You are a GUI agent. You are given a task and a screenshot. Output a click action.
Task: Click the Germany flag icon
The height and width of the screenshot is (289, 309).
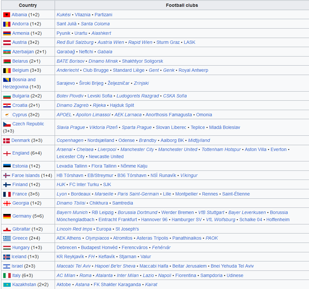[7, 216]
